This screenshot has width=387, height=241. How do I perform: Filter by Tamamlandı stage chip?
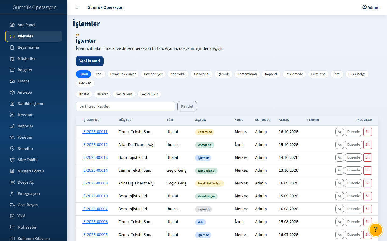click(x=247, y=74)
